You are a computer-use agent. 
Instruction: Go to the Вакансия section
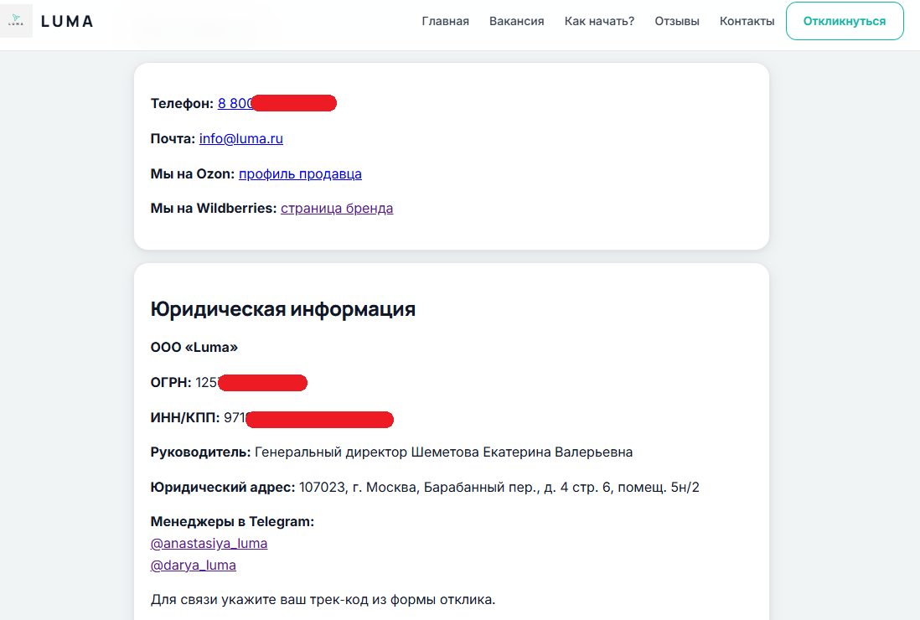pyautogui.click(x=516, y=21)
